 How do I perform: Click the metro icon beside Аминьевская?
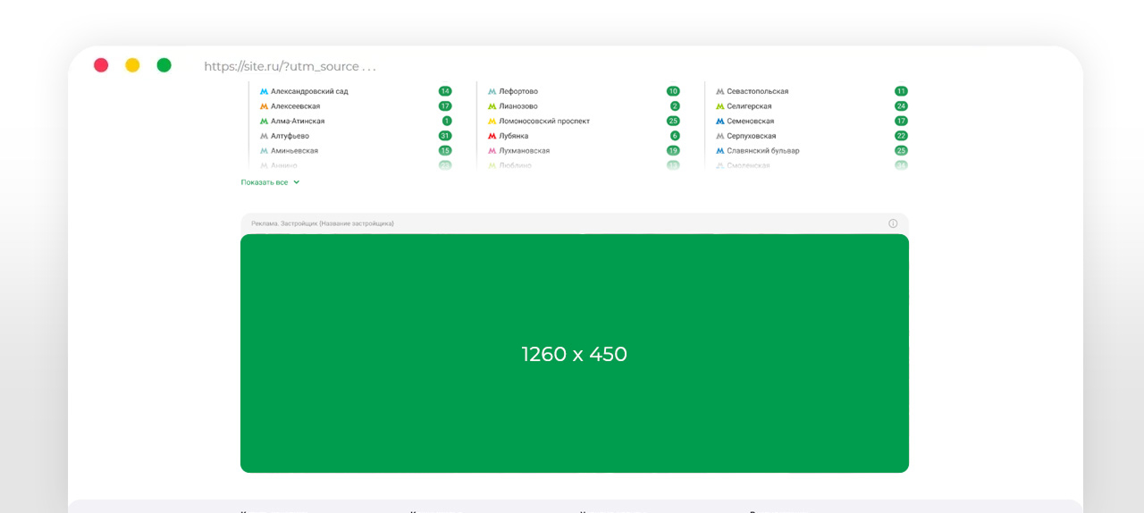click(264, 151)
